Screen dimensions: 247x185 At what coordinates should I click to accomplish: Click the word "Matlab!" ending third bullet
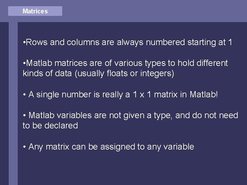coord(204,95)
